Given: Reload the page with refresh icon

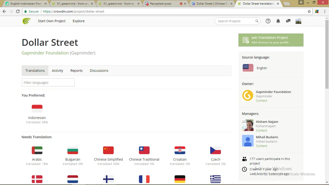Looking at the screenshot, I should click(x=18, y=11).
